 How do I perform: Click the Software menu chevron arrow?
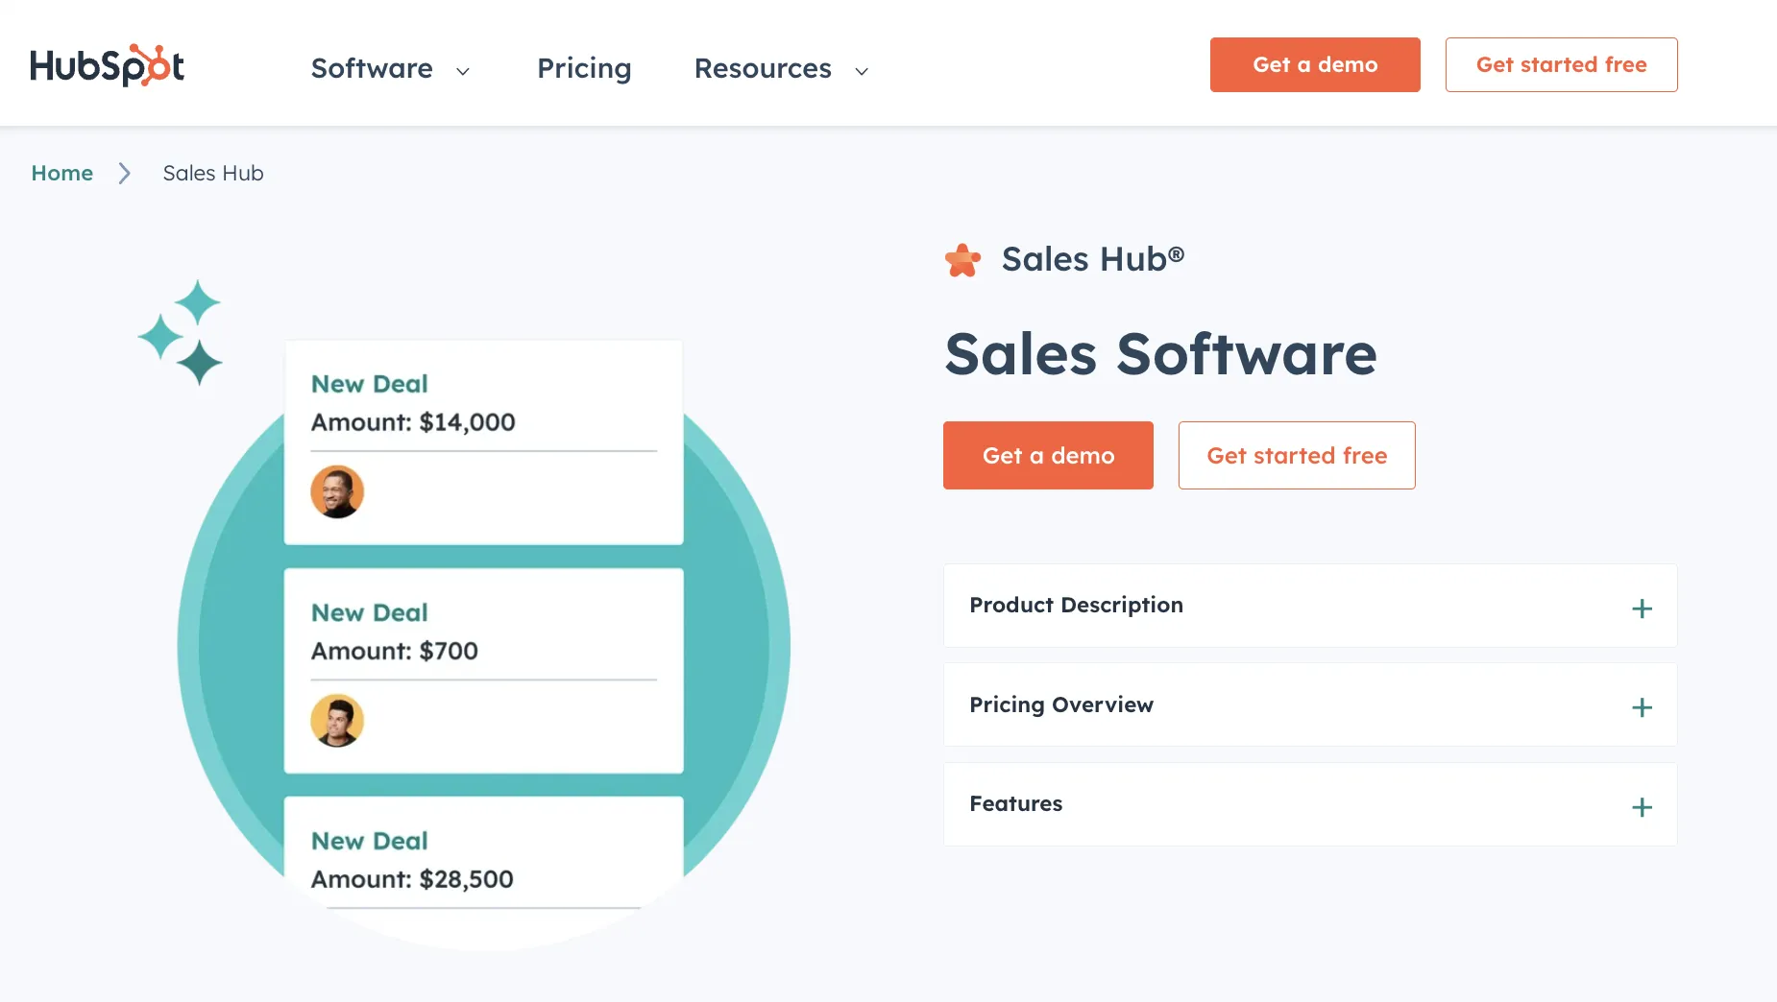pos(463,71)
